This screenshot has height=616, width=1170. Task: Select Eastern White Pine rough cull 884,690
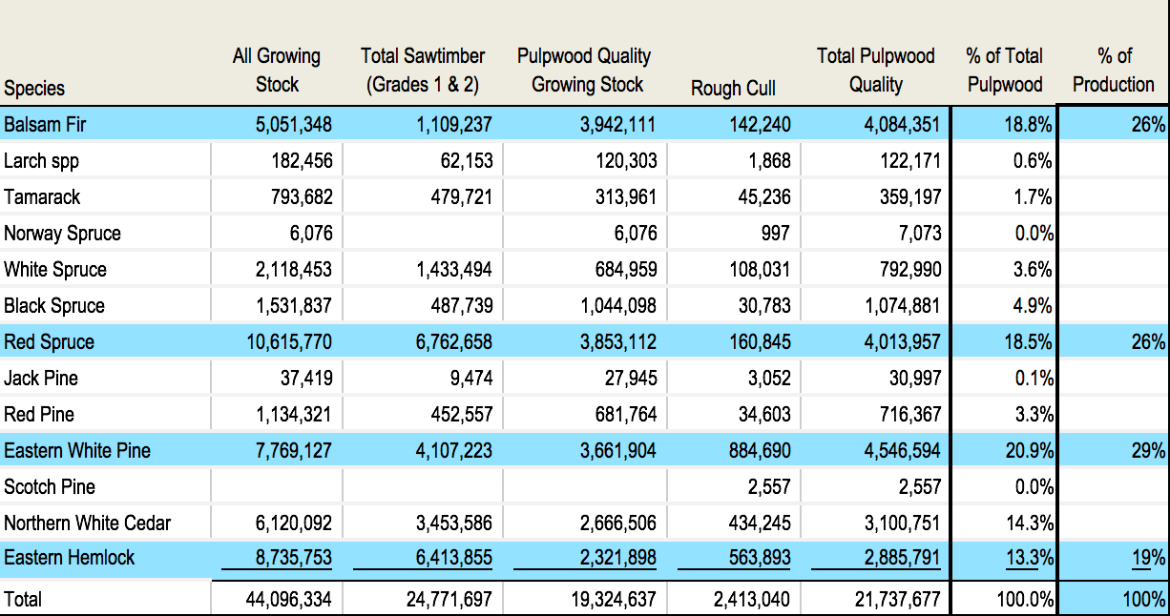point(760,450)
